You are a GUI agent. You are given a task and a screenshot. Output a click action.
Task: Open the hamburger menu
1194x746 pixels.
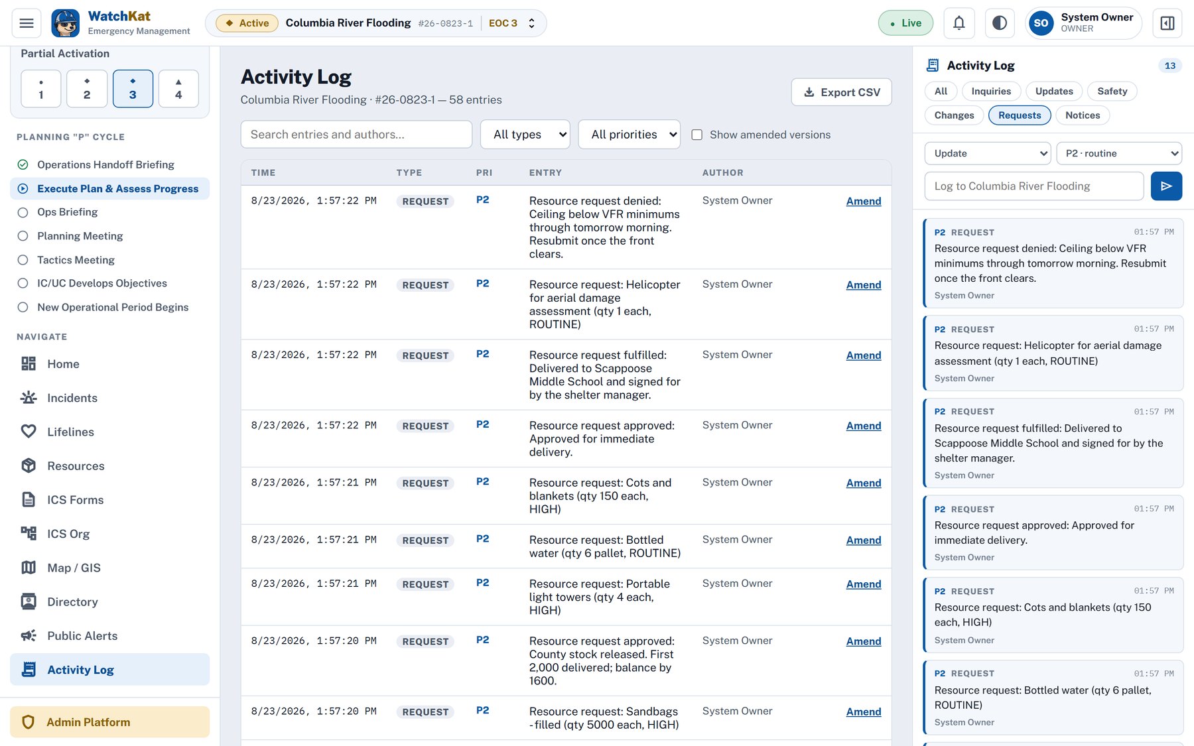(27, 23)
